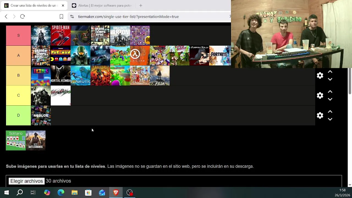This screenshot has width=352, height=198.
Task: Open Windows taskbar search
Action: pos(20,193)
